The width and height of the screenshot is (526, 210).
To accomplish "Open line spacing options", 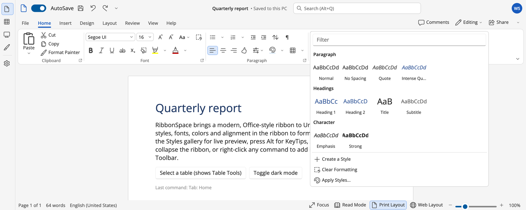I will coord(258,50).
